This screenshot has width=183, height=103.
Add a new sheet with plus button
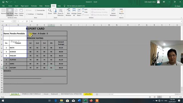97,94
